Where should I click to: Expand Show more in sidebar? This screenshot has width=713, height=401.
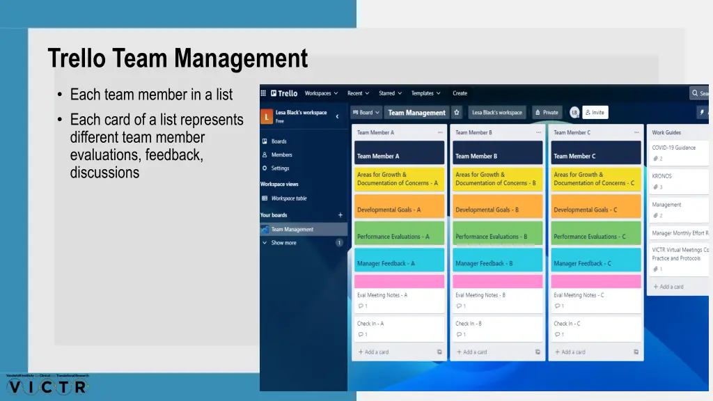(x=283, y=243)
